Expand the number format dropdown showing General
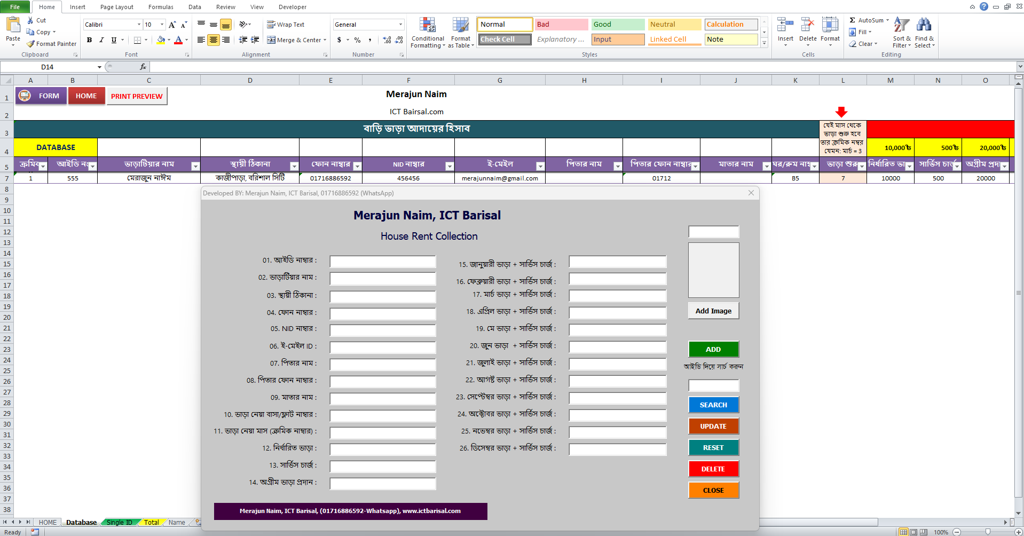This screenshot has height=536, width=1024. coord(400,25)
